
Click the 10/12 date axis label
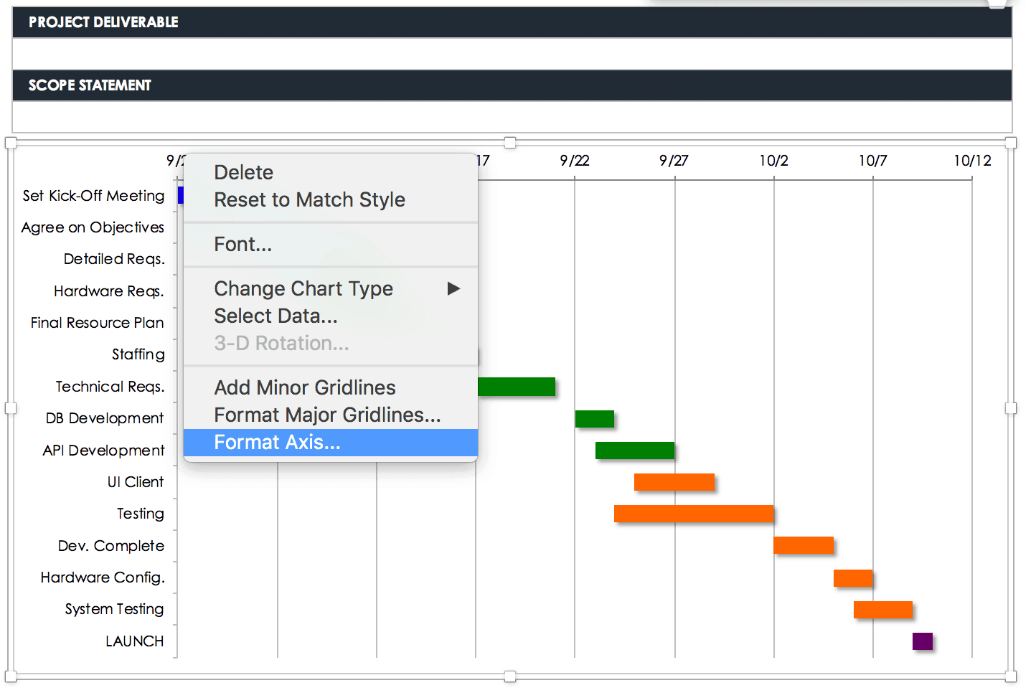[x=972, y=161]
